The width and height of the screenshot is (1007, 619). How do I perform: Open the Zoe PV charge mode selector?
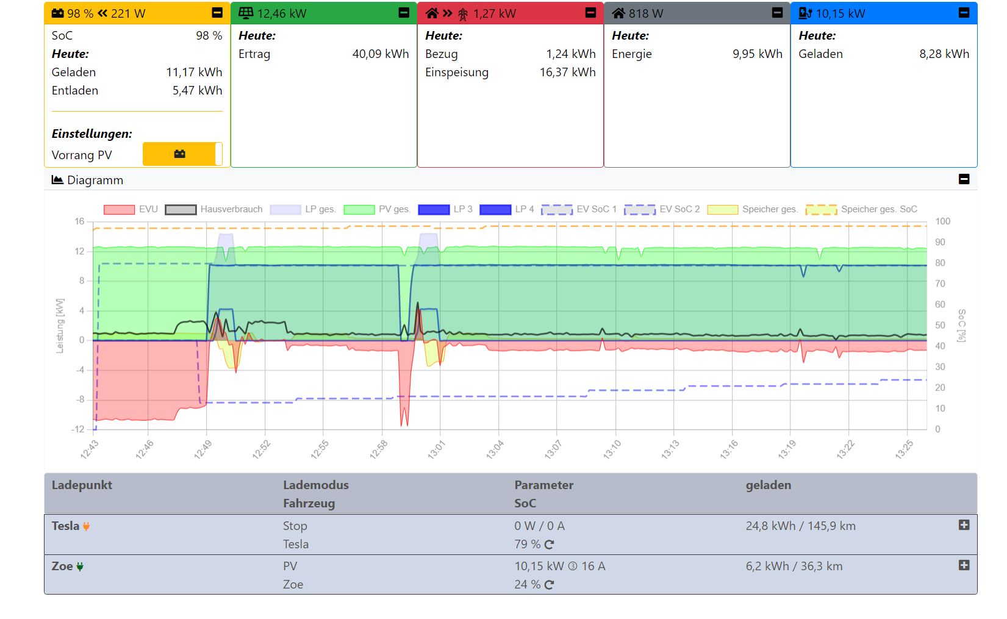click(290, 566)
